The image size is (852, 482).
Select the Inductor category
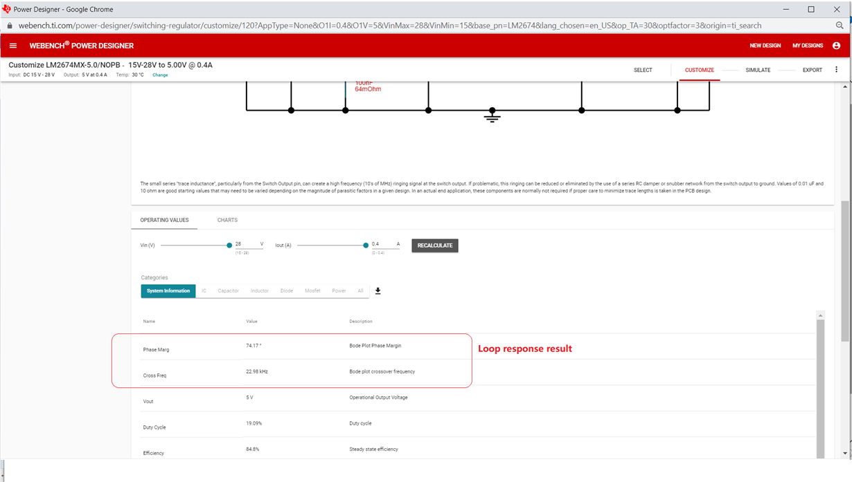coord(260,291)
